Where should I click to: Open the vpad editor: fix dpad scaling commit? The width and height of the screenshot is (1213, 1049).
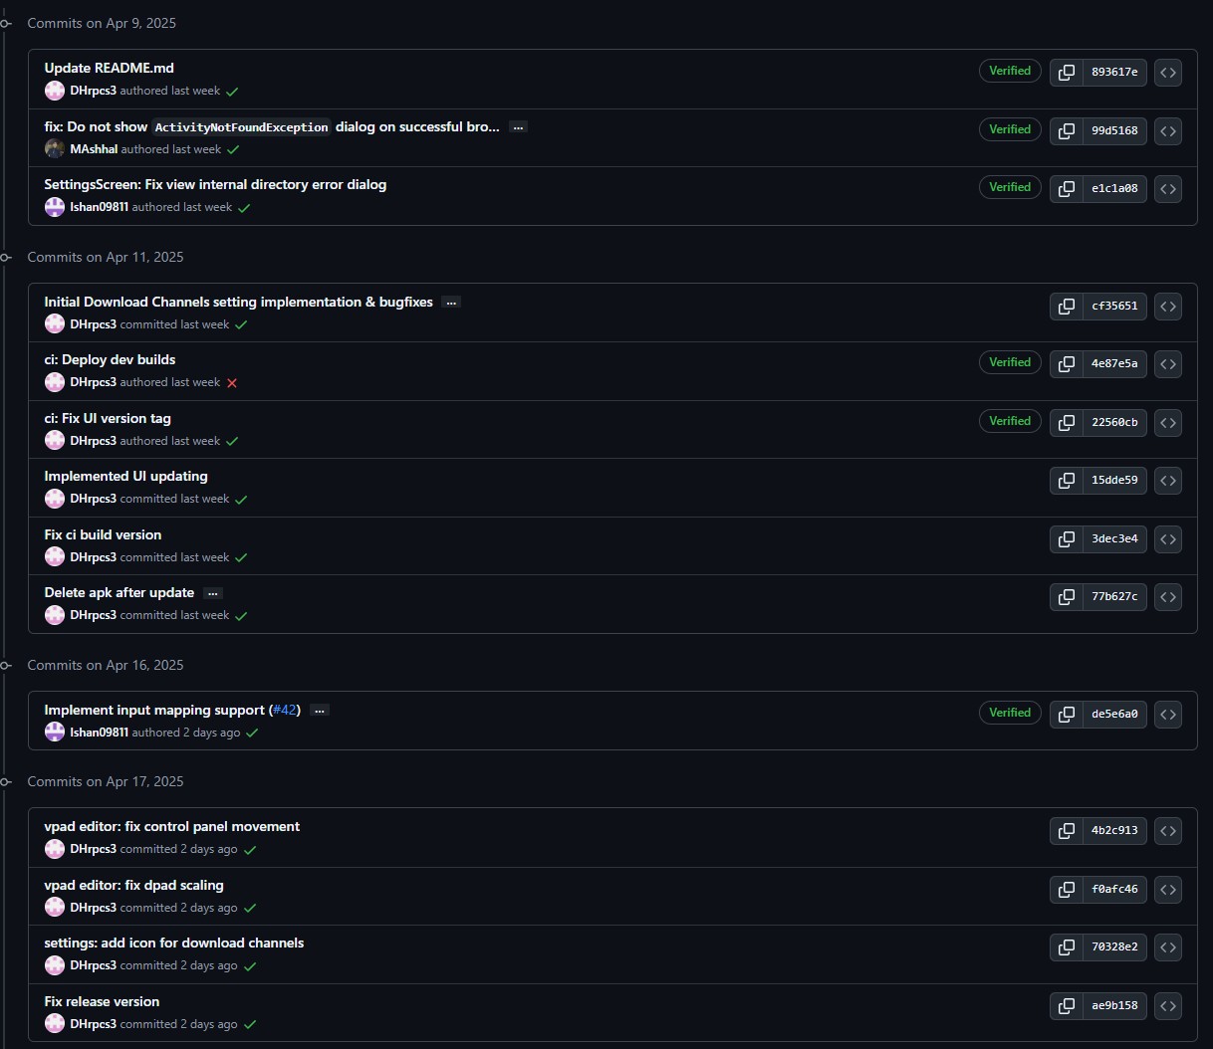pos(133,885)
